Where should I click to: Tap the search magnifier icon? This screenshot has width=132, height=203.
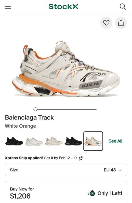coord(122,7)
